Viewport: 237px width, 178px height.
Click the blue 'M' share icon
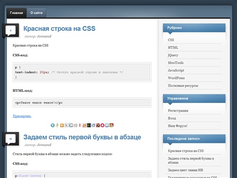[x=107, y=125]
